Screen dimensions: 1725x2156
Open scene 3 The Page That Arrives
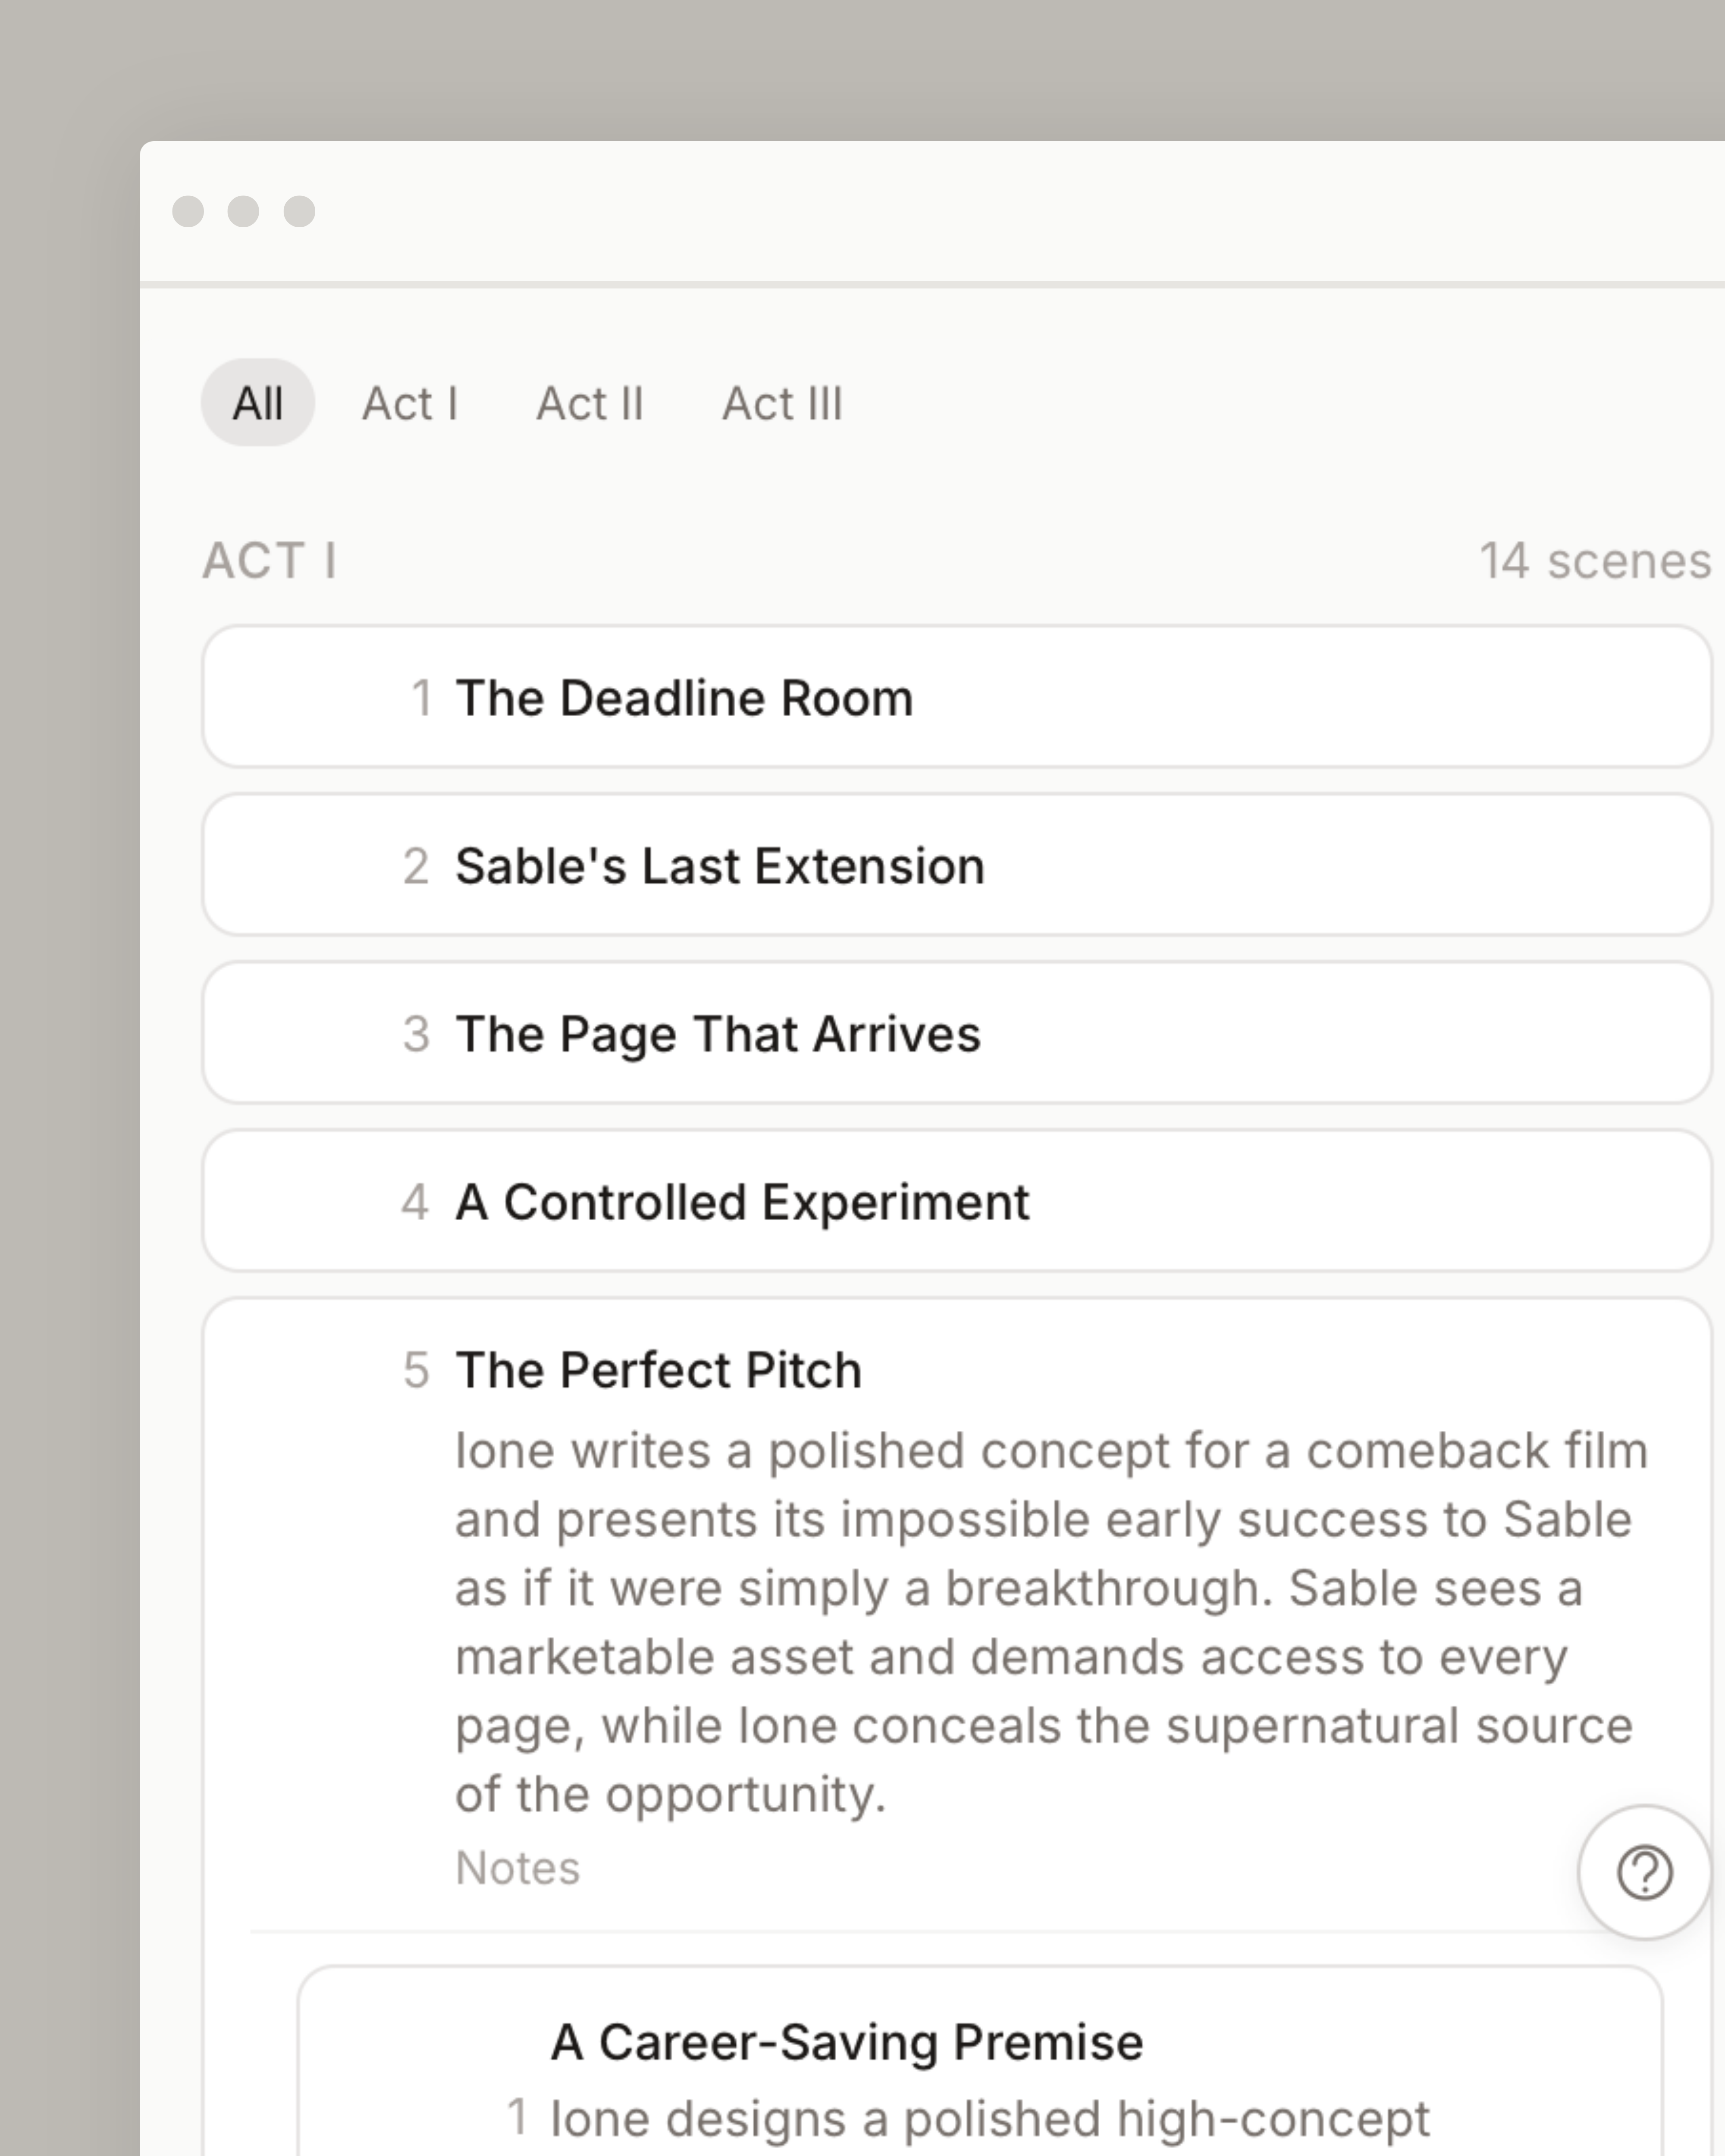(957, 1033)
